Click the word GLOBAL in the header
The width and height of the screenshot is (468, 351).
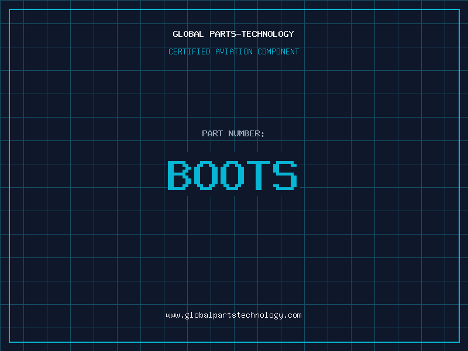[188, 34]
